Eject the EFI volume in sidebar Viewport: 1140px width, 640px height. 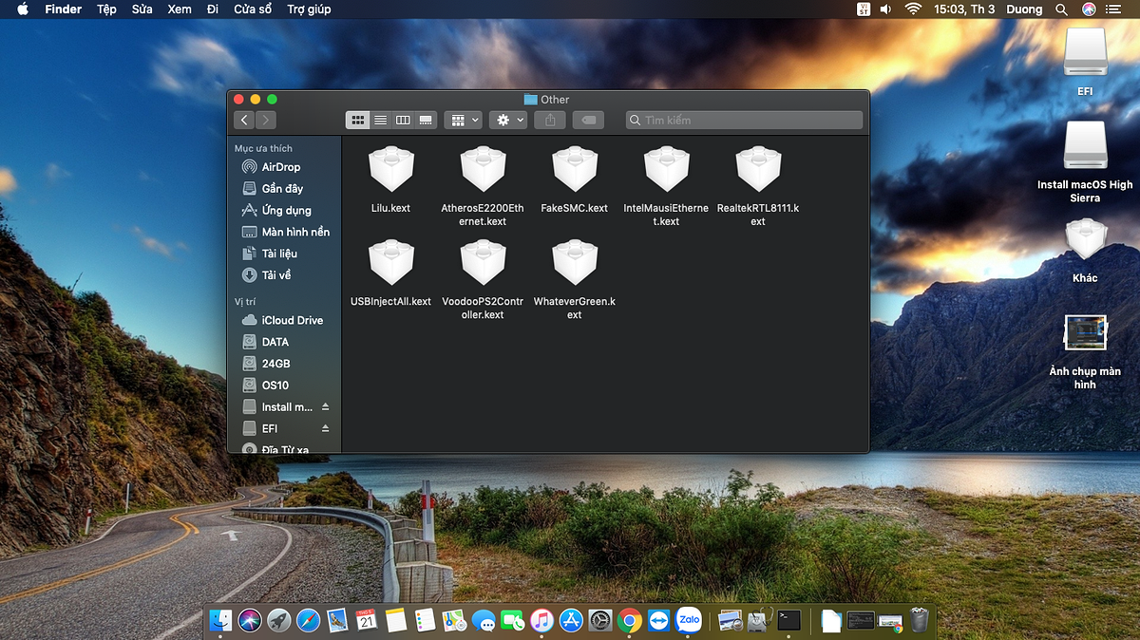325,428
